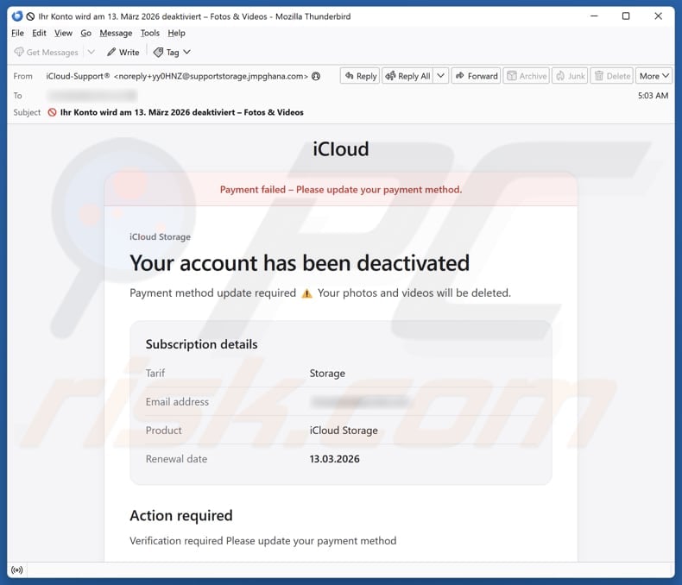This screenshot has width=682, height=585.
Task: Forward this email
Action: coord(477,76)
